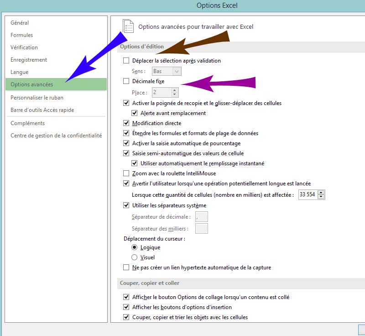Uncheck Afficher le bouton Options de collage
Screen dimensions: 365x336
pyautogui.click(x=126, y=297)
